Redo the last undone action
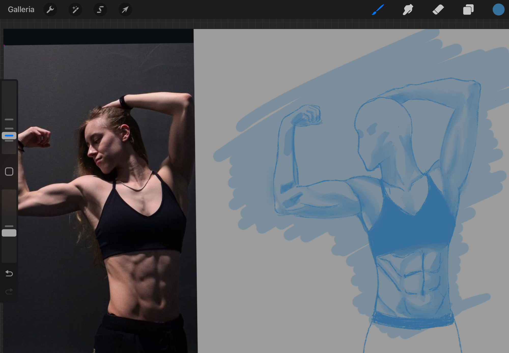This screenshot has width=509, height=353. tap(9, 291)
